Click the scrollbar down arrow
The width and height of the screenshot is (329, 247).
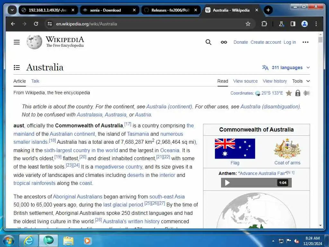320,225
